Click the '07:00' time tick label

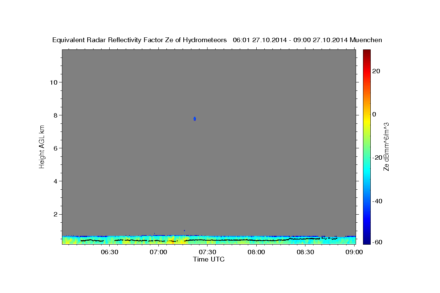click(x=159, y=252)
